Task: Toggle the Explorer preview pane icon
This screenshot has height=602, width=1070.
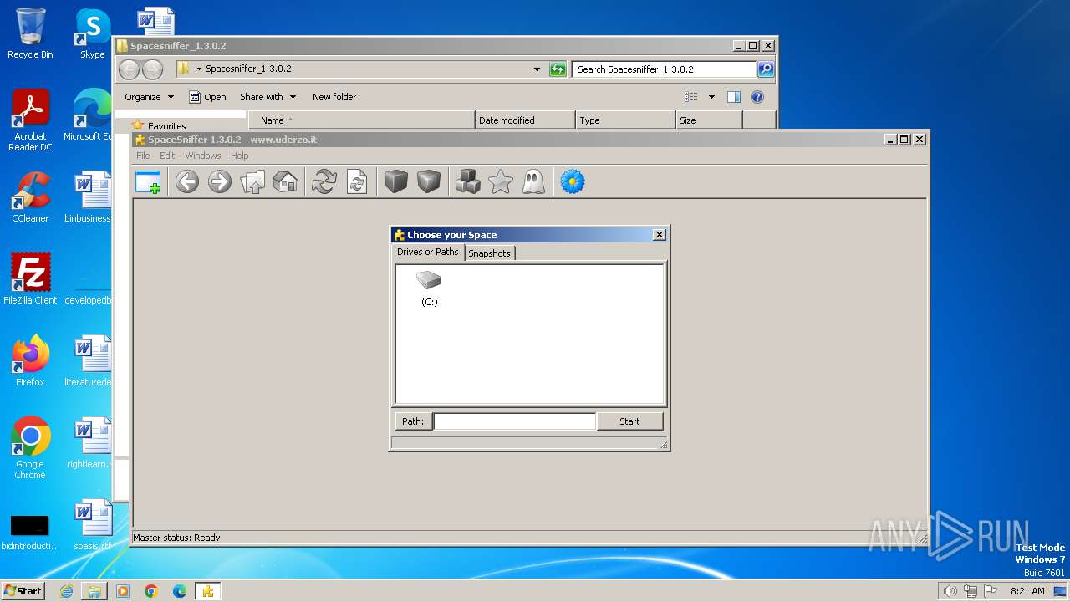Action: [734, 97]
